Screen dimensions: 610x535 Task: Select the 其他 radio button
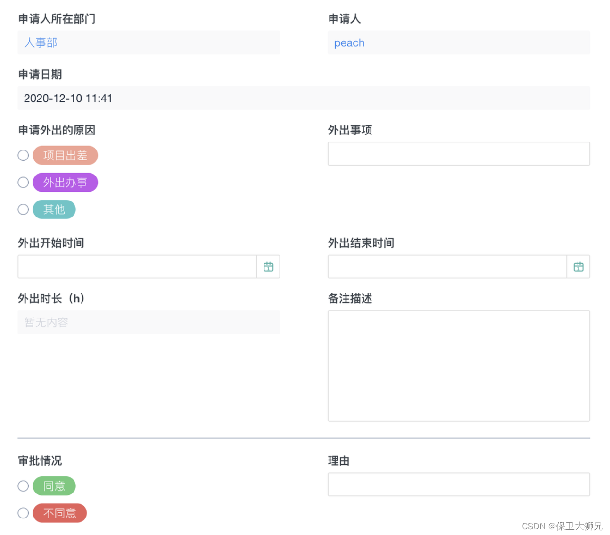pyautogui.click(x=23, y=209)
